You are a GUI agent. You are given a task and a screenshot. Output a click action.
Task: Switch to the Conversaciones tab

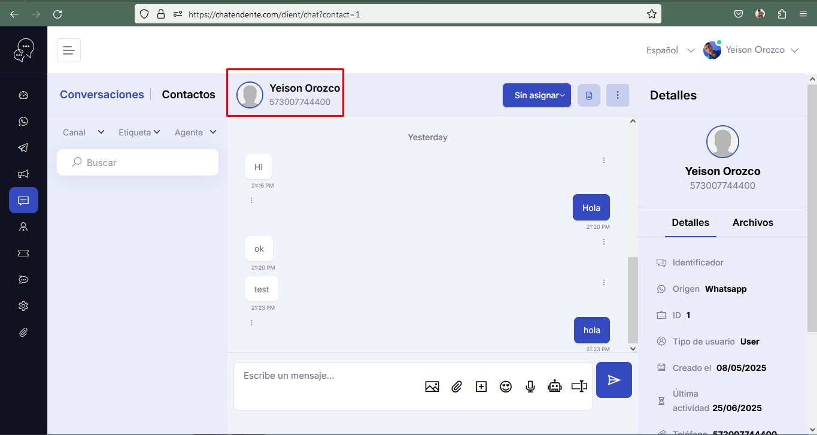click(102, 95)
